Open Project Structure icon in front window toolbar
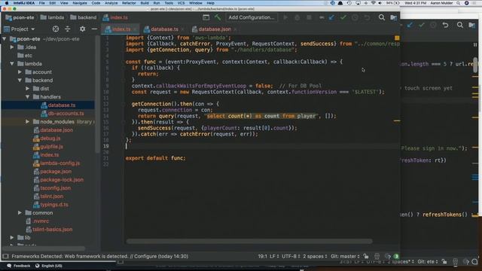 pos(393,17)
